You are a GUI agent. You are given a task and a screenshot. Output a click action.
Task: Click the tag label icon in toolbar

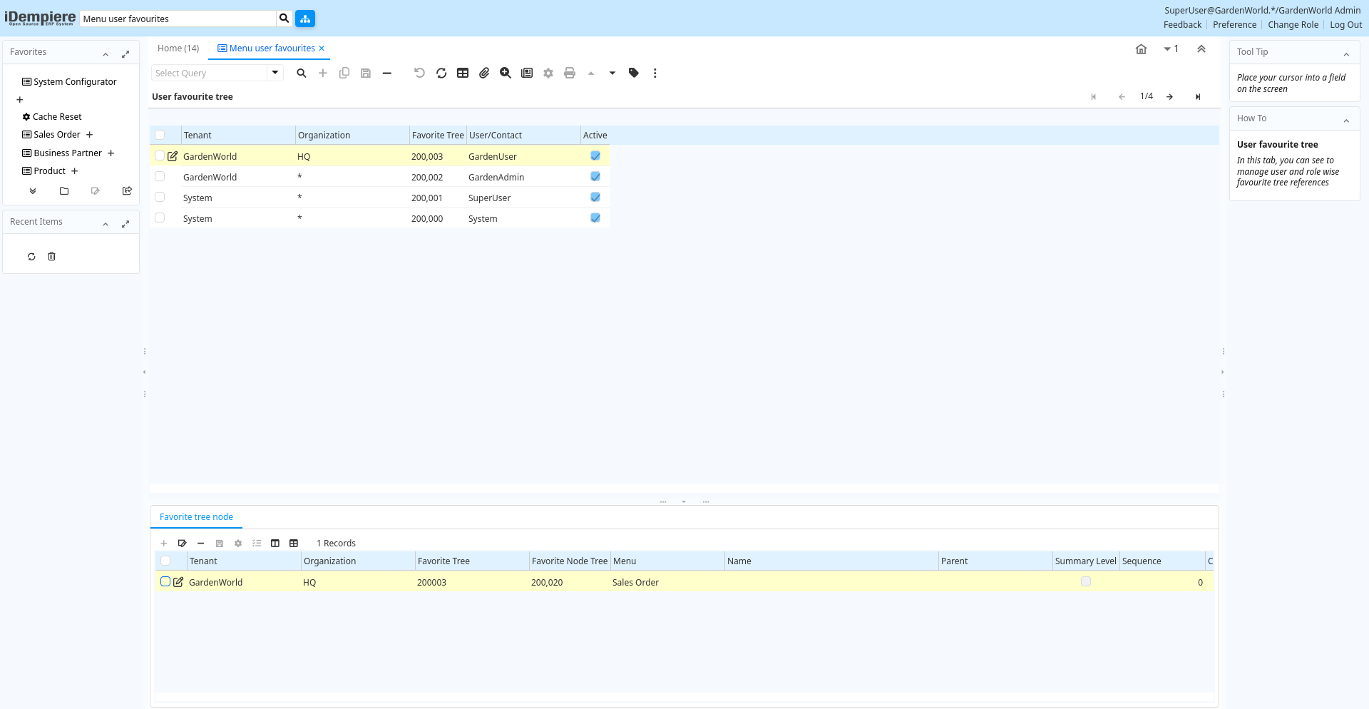tap(634, 73)
